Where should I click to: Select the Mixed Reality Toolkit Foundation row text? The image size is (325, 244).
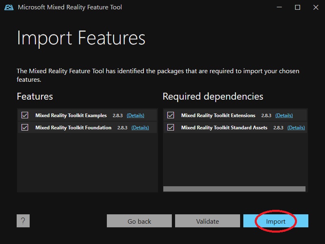point(74,128)
